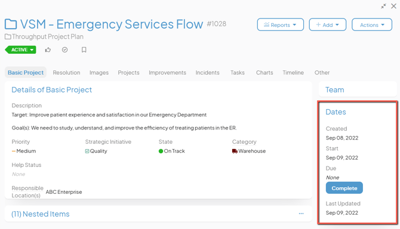Open the Throughput Project Plan parent link
The image size is (400, 229).
pos(48,37)
